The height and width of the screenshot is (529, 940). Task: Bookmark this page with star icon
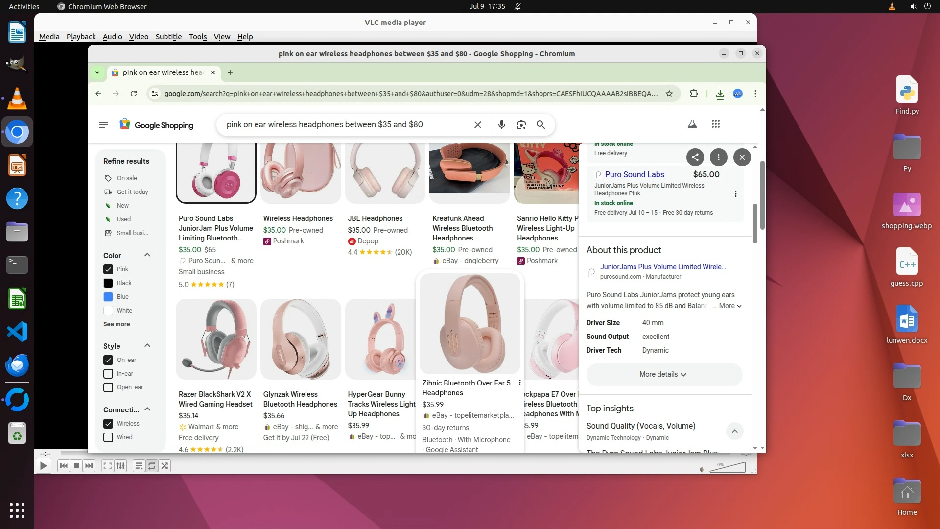click(x=669, y=94)
